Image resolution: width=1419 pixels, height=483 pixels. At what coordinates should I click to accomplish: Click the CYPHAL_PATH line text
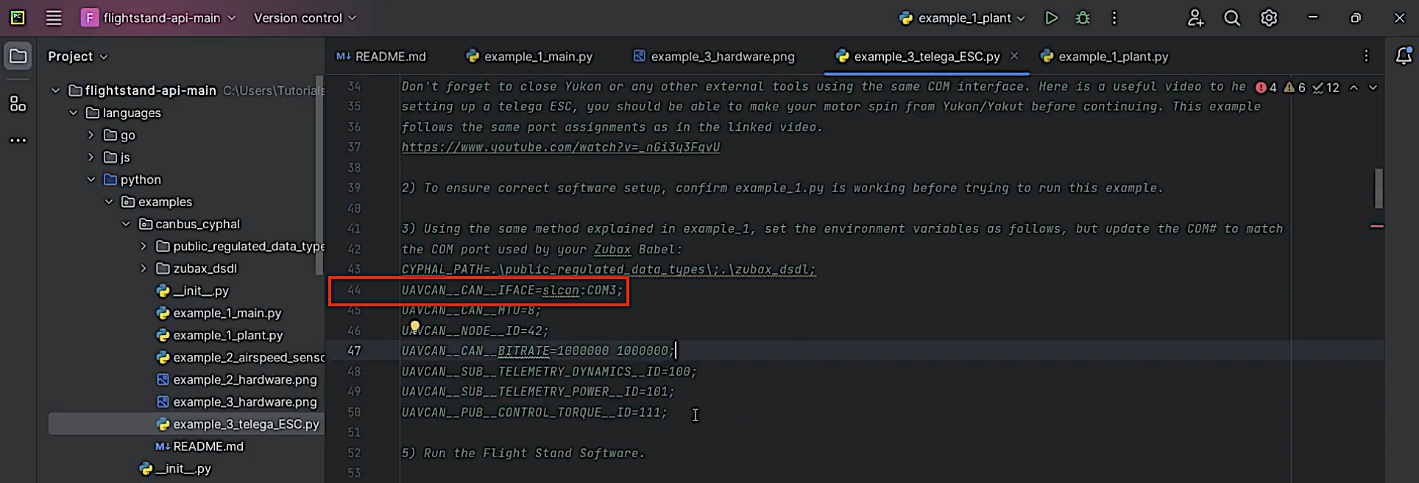(609, 269)
